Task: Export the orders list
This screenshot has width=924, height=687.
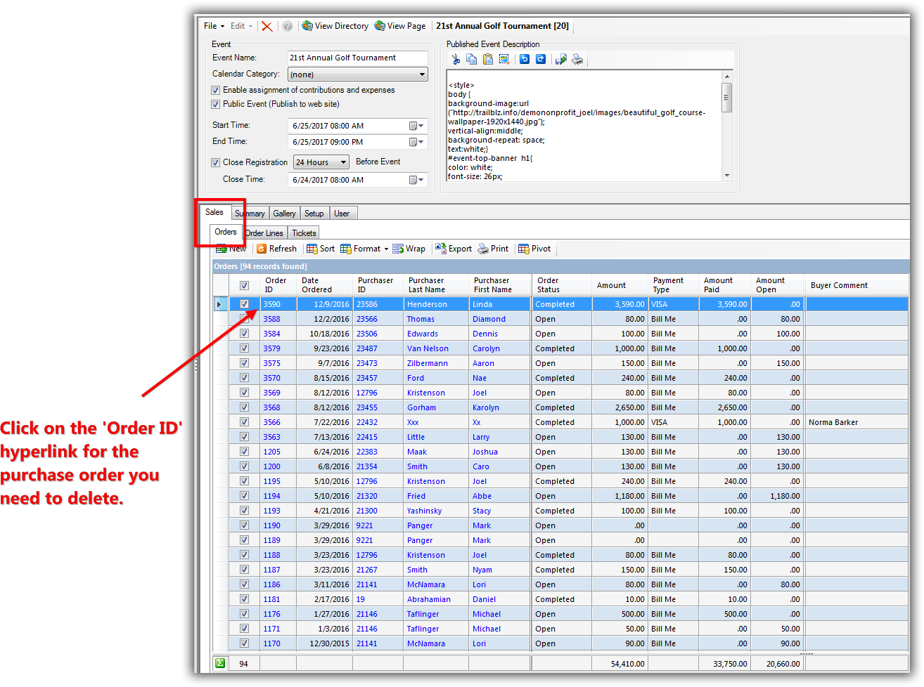Action: pos(454,249)
